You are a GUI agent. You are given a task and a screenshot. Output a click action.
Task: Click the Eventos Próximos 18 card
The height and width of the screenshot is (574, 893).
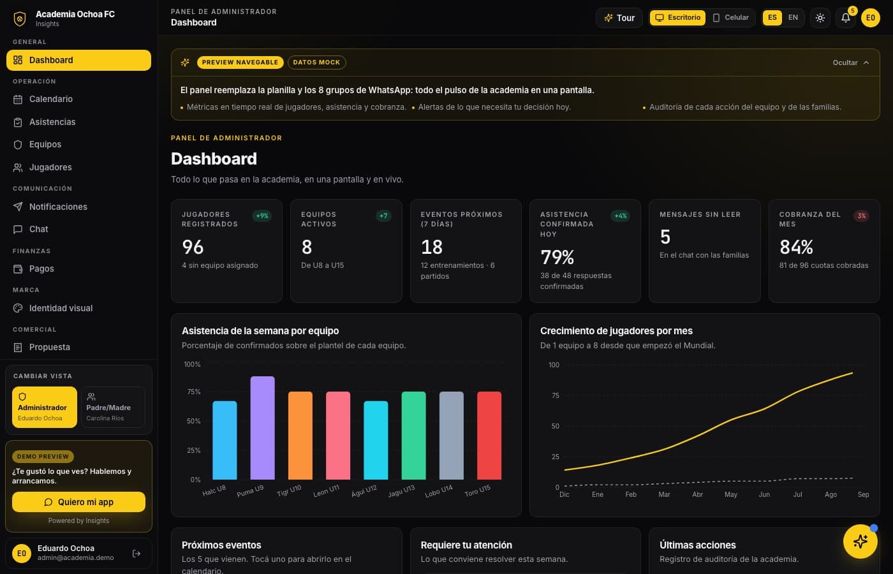(466, 251)
